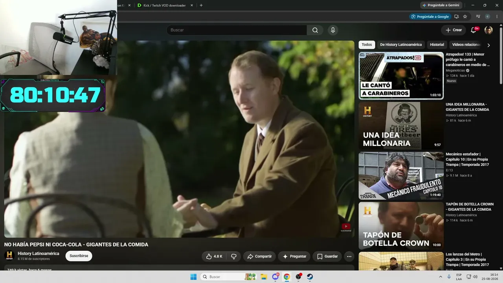Image resolution: width=503 pixels, height=283 pixels.
Task: Open the History Latinoamérica channel avatar
Action: tap(9, 256)
